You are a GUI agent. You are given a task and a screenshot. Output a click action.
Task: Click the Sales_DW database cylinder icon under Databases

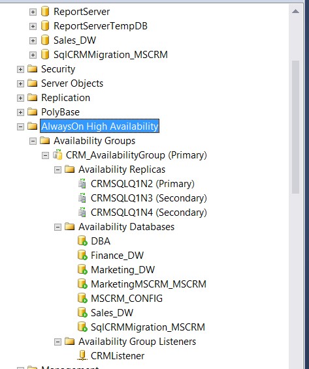pyautogui.click(x=45, y=40)
